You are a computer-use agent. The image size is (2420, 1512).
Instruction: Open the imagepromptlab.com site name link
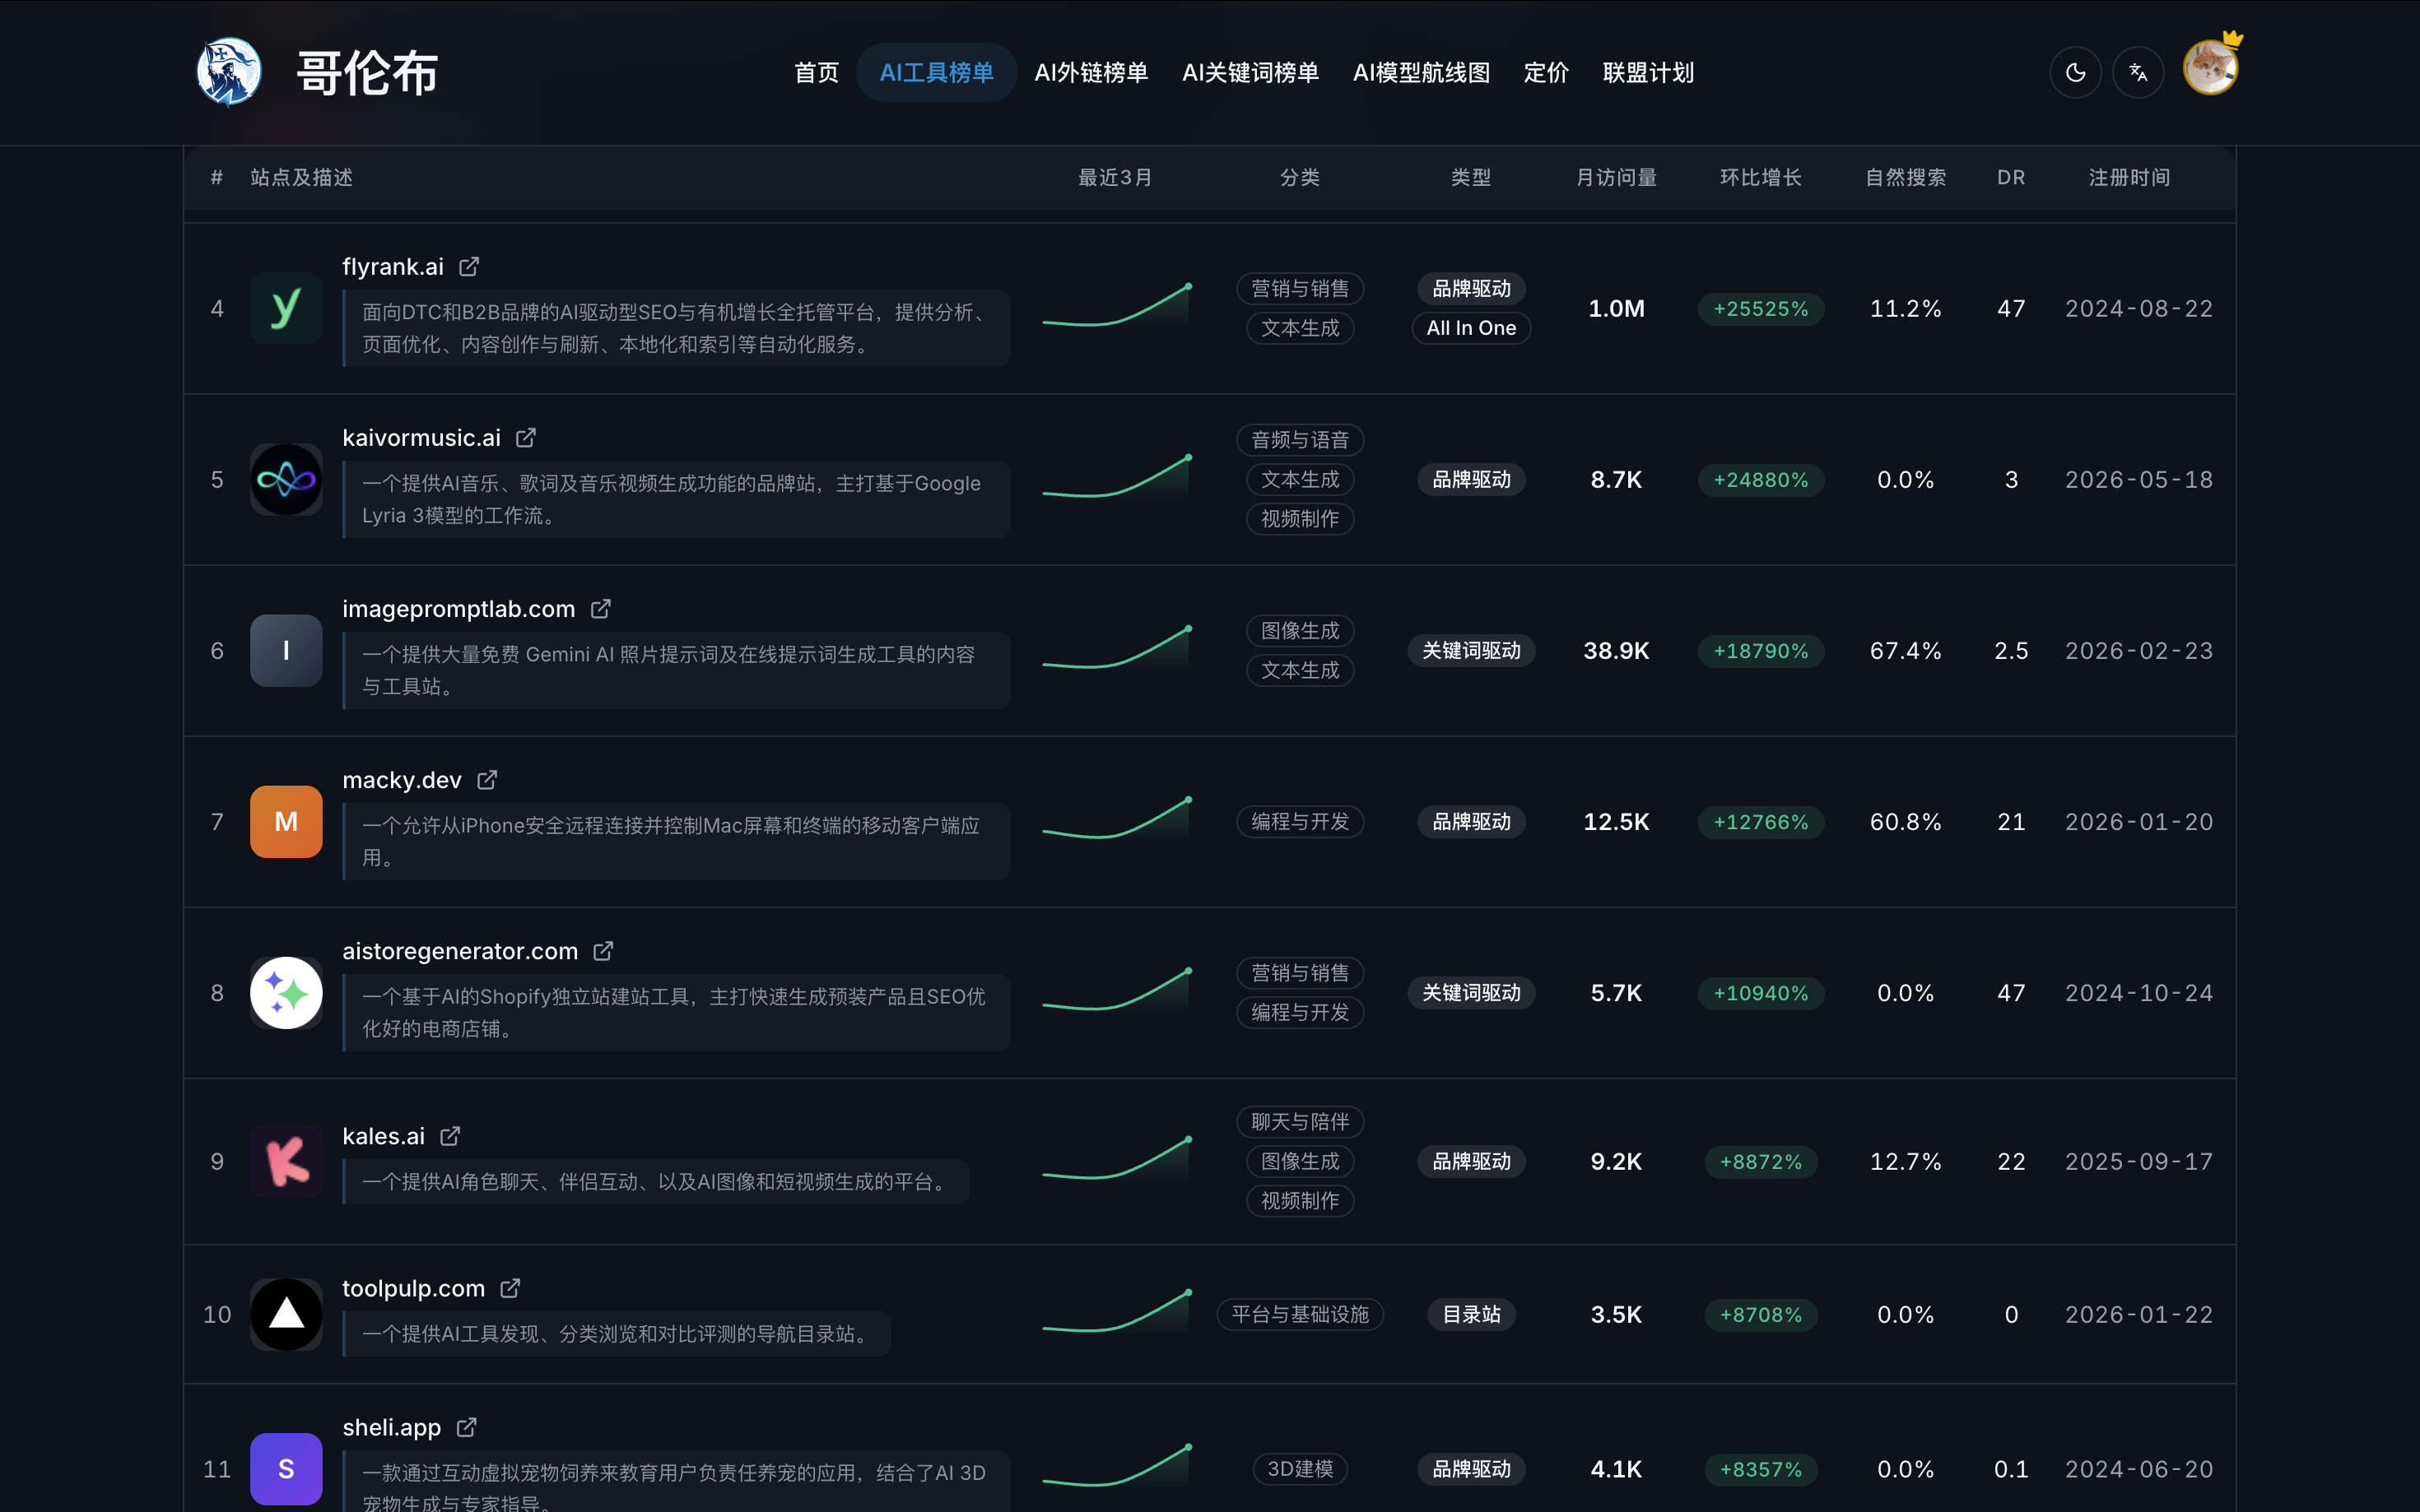point(458,609)
